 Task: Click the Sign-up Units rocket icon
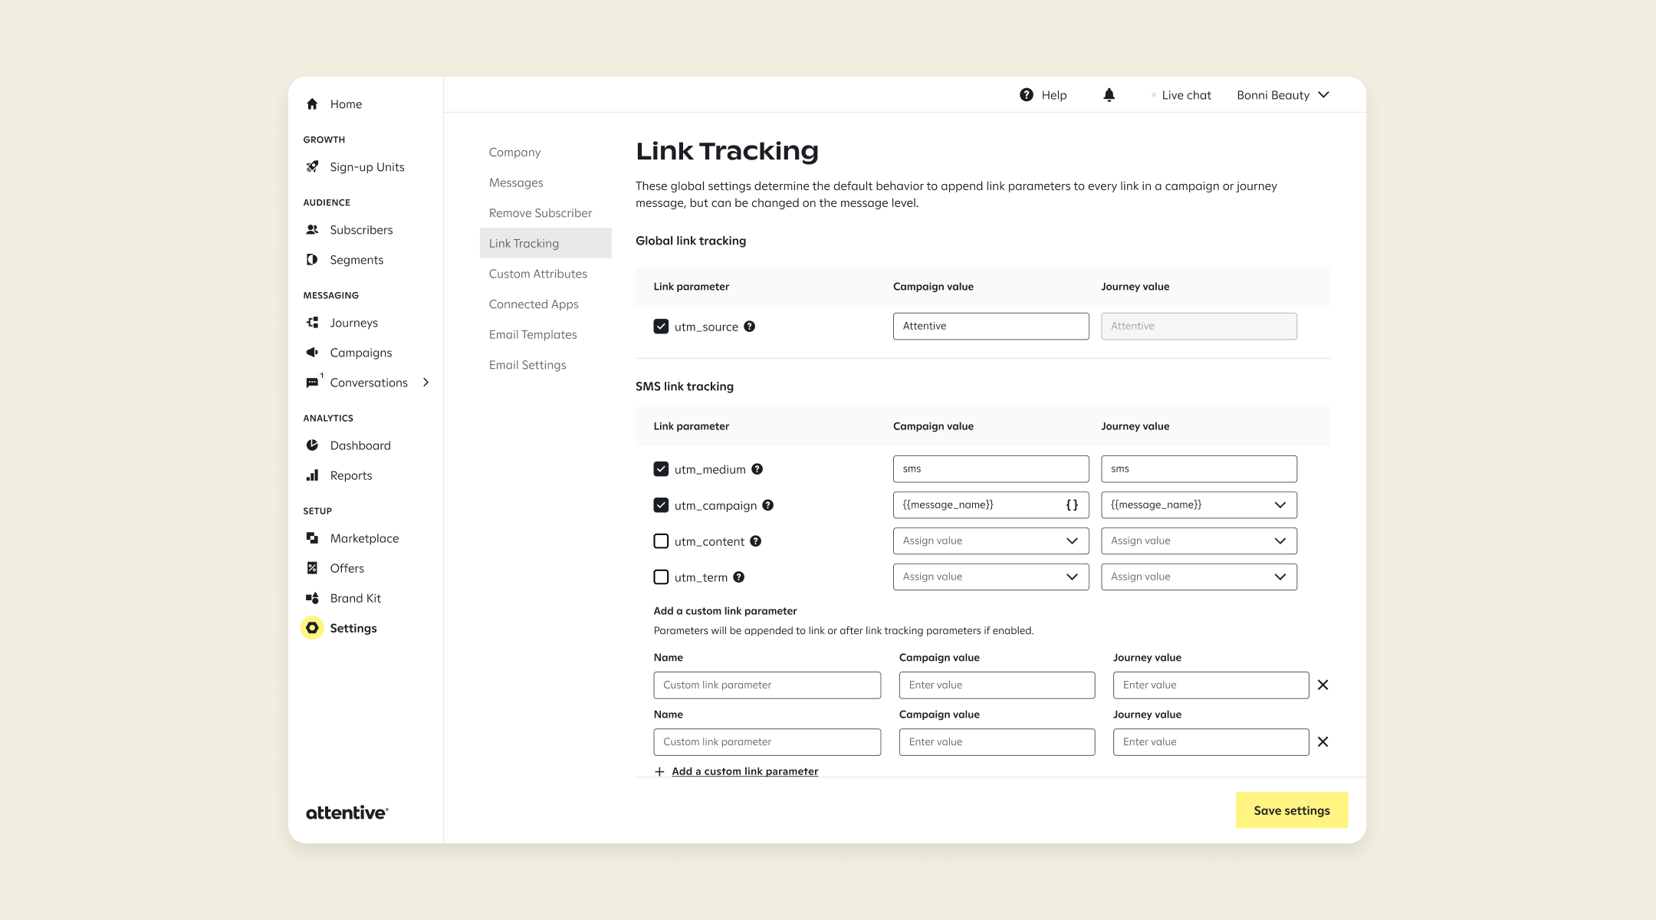click(x=312, y=167)
